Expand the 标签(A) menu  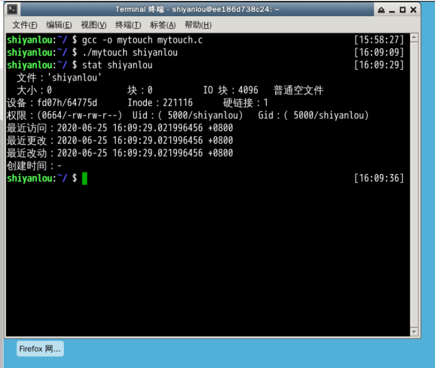point(163,25)
